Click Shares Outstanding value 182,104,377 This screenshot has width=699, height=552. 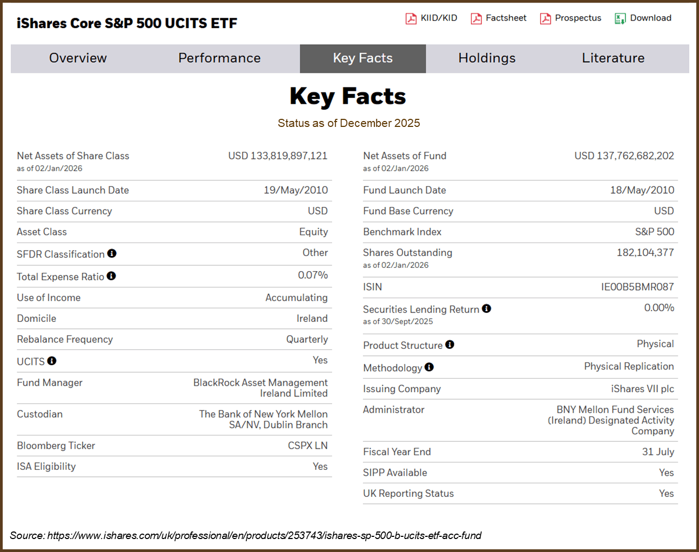click(x=646, y=253)
